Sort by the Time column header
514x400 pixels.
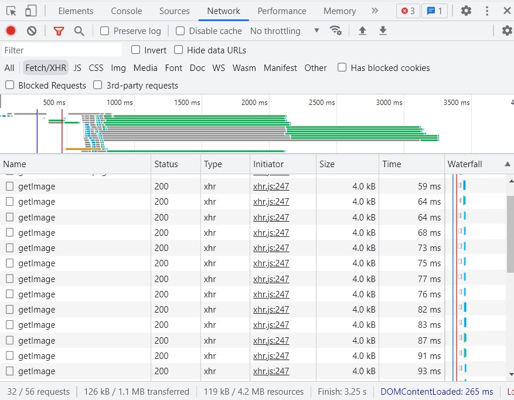click(411, 164)
